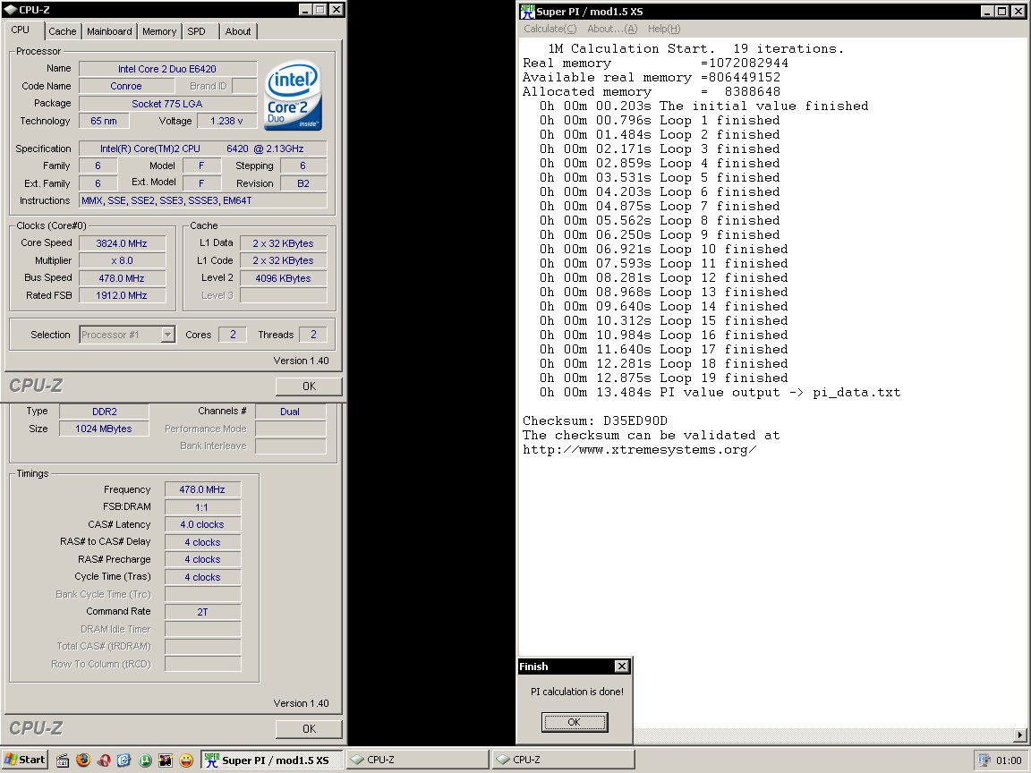Image resolution: width=1031 pixels, height=773 pixels.
Task: Click the memory Type value DDR2
Action: [104, 412]
